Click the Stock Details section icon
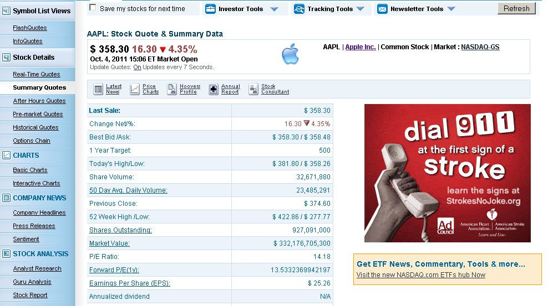548x306 pixels. 6,58
